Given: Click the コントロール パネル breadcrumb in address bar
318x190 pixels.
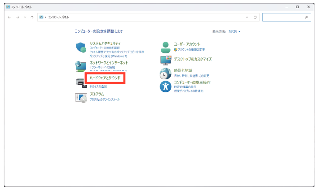Looking at the screenshot, I should pos(58,17).
